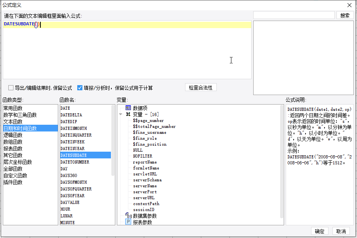357x238 pixels.
Task: Select the DATEINYEAR function
Action: tap(85, 149)
